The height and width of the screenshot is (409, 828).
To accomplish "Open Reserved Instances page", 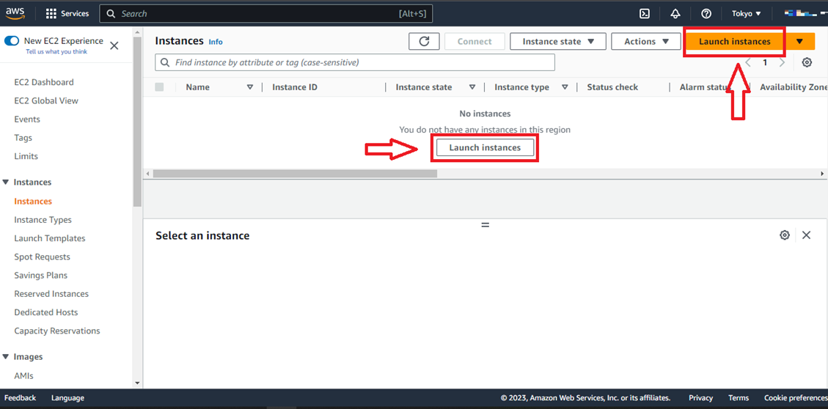I will 51,293.
